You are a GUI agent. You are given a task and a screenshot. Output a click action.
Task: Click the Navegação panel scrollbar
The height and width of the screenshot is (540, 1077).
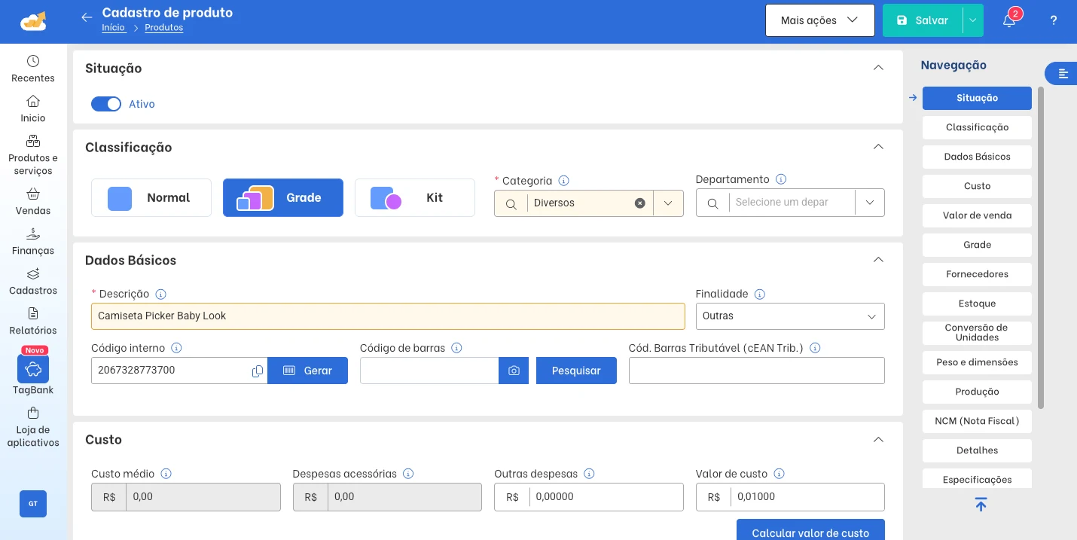[1041, 248]
